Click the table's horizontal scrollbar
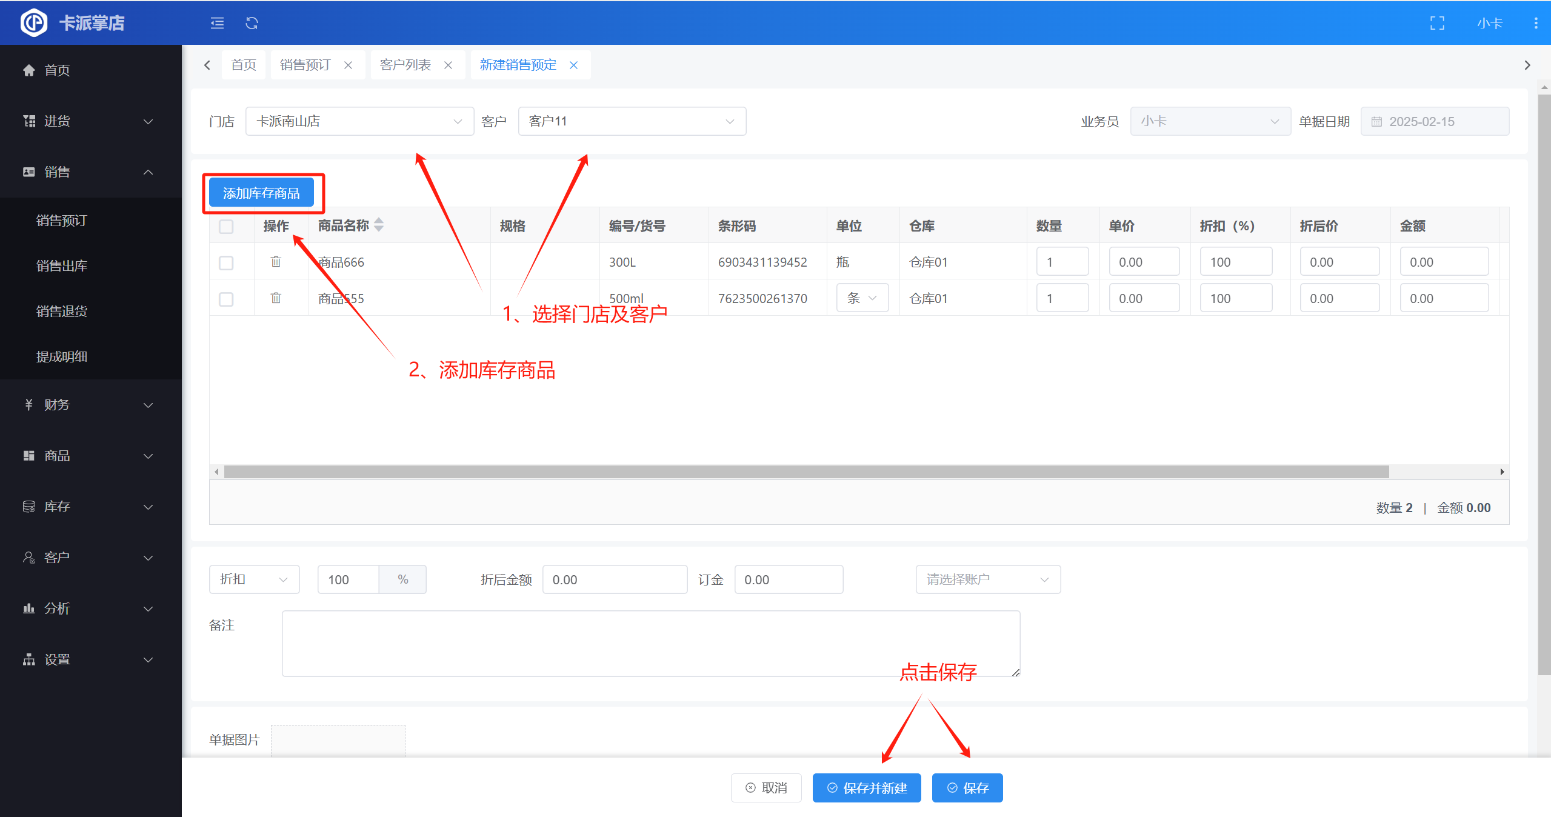Screen dimensions: 1551x817 click(806, 472)
